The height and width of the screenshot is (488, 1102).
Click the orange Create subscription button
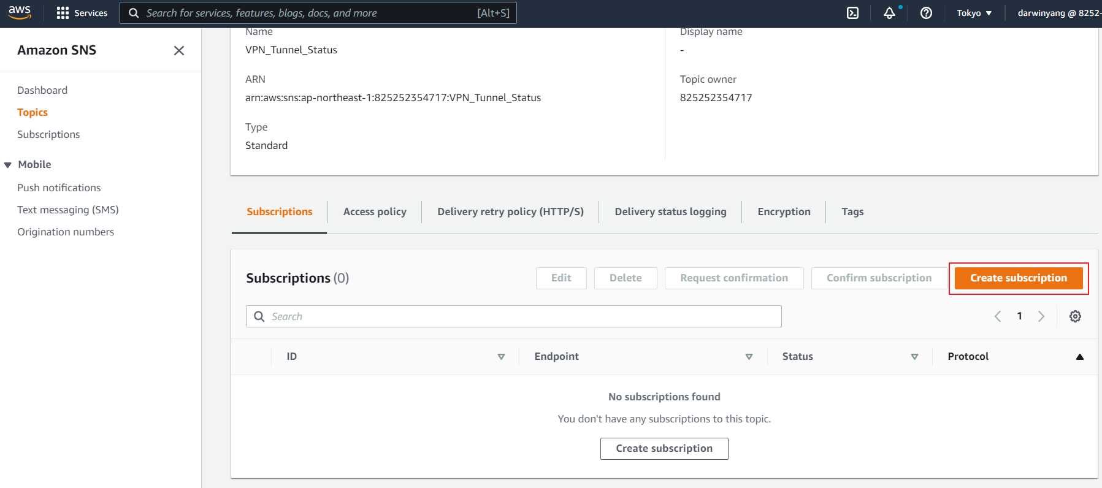click(1018, 278)
